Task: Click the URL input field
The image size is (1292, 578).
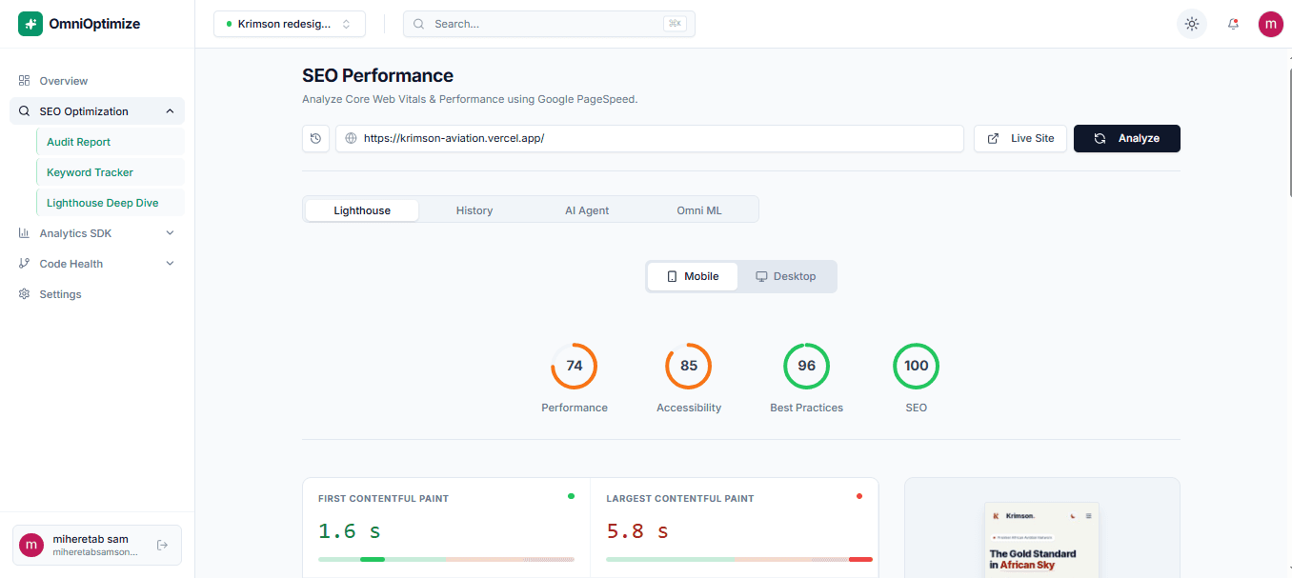Action: pyautogui.click(x=650, y=138)
